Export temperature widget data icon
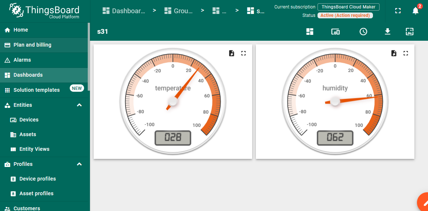This screenshot has width=428, height=211. point(232,53)
